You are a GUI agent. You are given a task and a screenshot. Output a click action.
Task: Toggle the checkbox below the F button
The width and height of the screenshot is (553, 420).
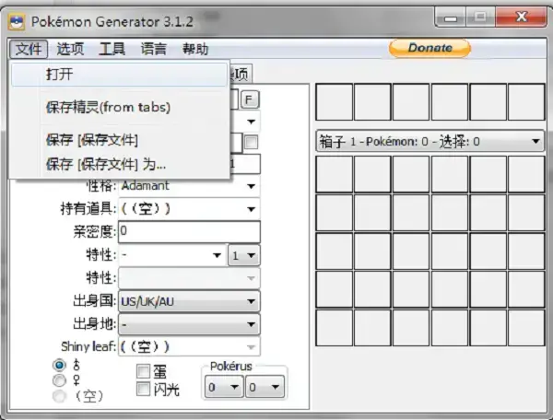click(x=251, y=143)
